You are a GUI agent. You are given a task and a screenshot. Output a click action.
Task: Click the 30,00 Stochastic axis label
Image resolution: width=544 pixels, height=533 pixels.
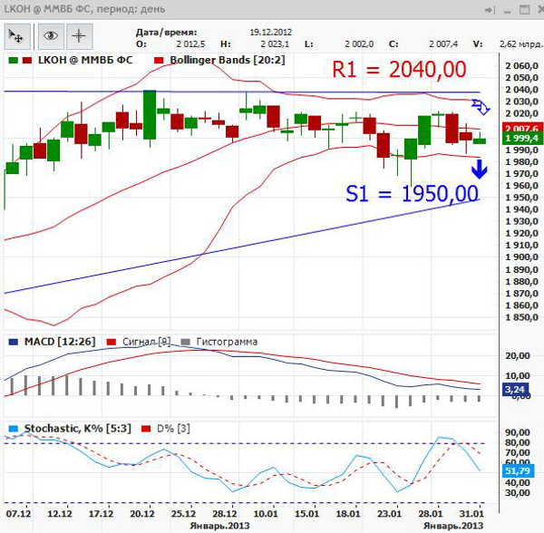coord(518,493)
